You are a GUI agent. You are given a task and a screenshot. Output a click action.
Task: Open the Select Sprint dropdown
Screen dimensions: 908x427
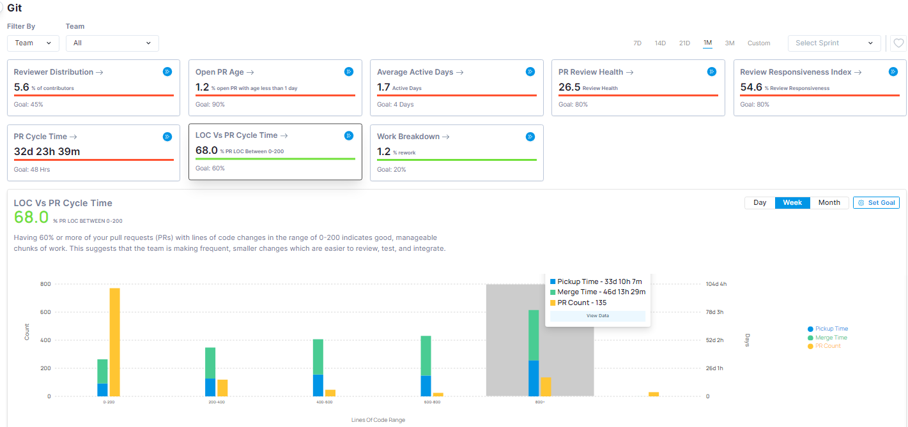click(834, 43)
